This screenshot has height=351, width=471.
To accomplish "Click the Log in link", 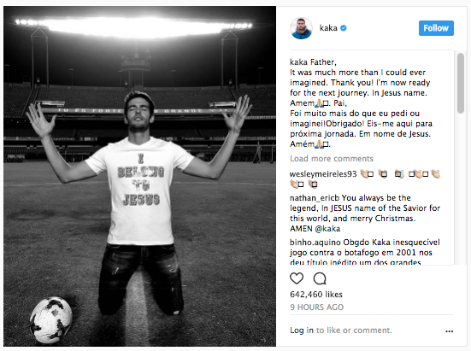I will coord(302,331).
